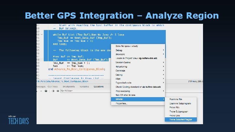Open the Casing submenu
235x132 pixels.
[x=138, y=75]
